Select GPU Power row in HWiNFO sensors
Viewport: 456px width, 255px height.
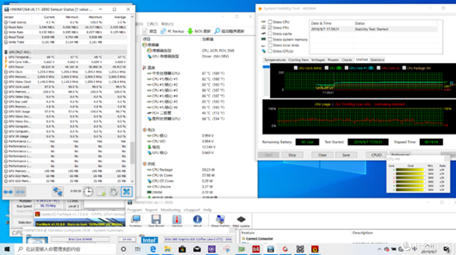coord(65,67)
